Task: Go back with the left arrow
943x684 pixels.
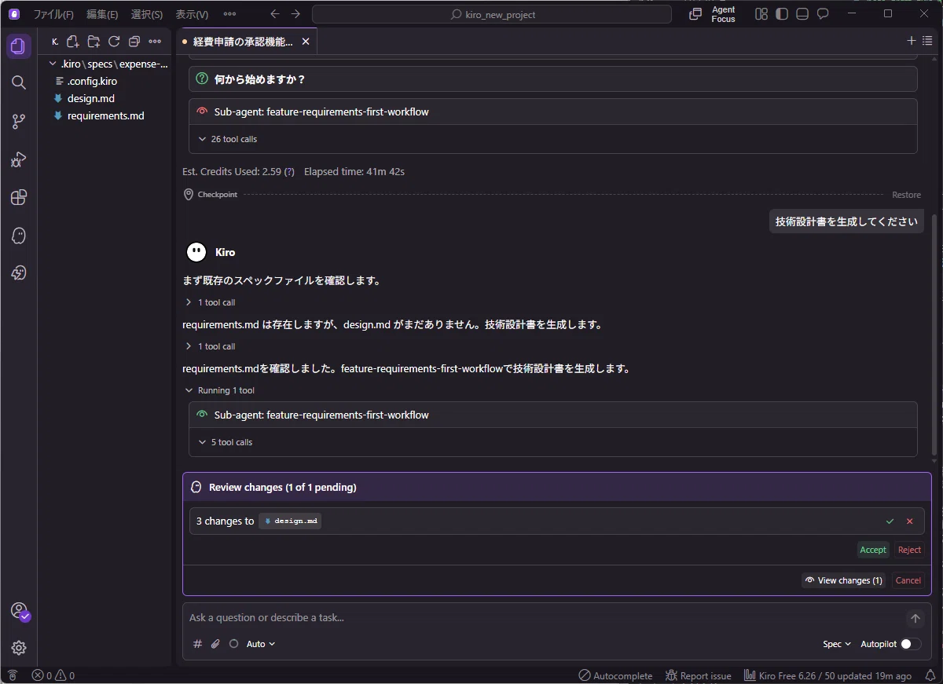Action: point(274,14)
